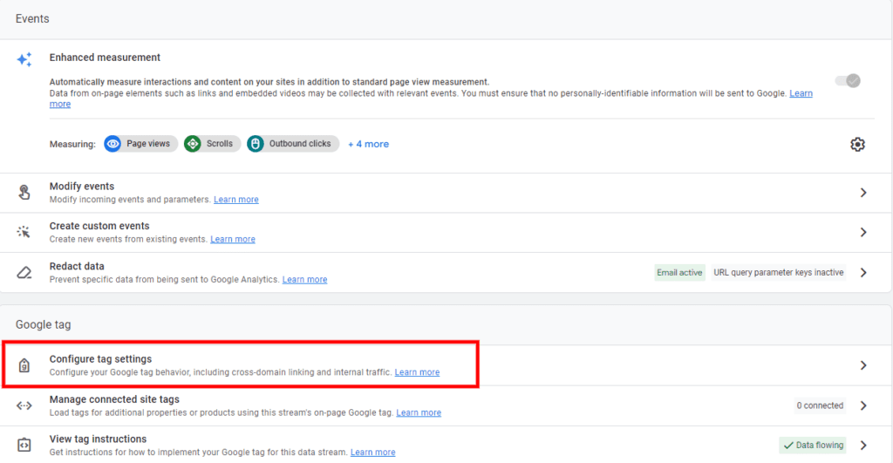Screen dimensions: 893x463
Task: Open Learn more link for Redact data
Action: tap(304, 280)
